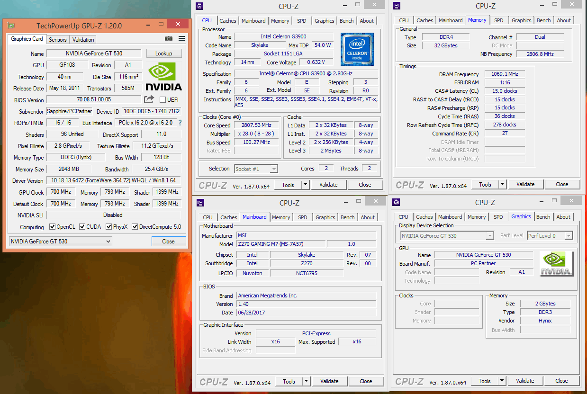Click the memory Size 32 GBytes value
Screen dimensions: 587x394
click(446, 45)
